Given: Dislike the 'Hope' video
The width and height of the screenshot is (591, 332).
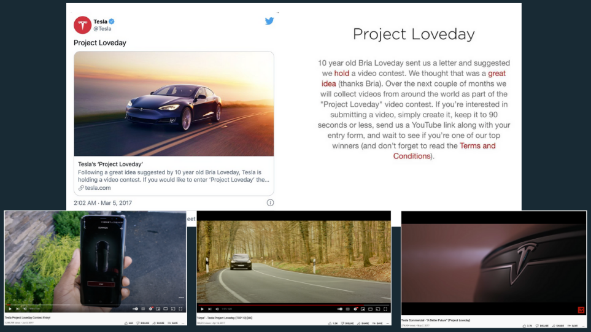Looking at the screenshot, I should pyautogui.click(x=347, y=323).
